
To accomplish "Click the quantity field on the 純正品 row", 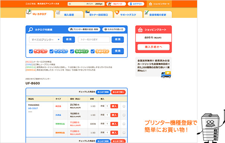I will pyautogui.click(x=107, y=106).
